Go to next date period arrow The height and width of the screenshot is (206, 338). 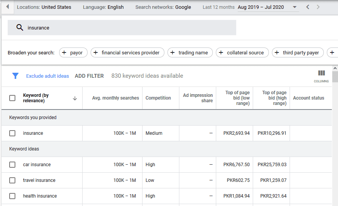pos(318,7)
